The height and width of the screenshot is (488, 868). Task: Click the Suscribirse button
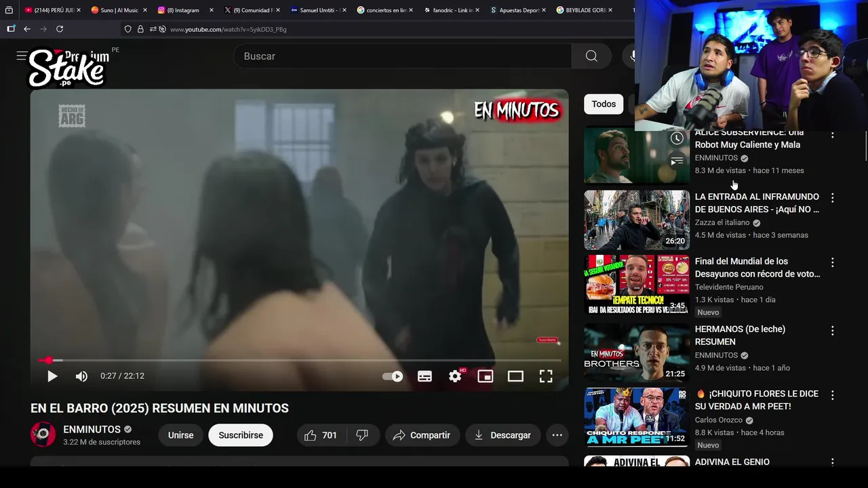241,435
